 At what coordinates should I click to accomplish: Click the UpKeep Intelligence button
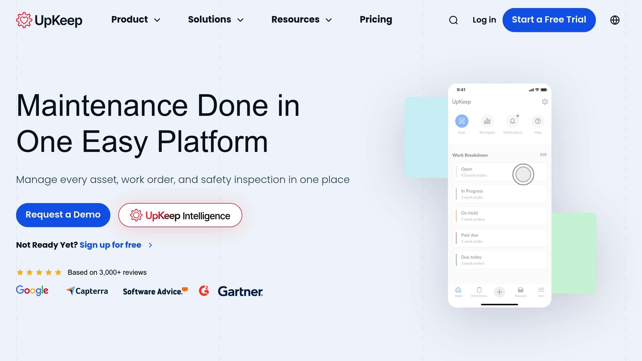pyautogui.click(x=180, y=215)
